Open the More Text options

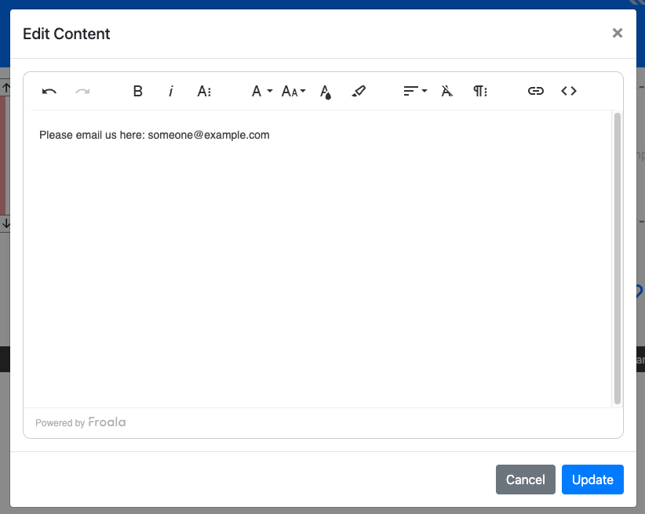[204, 91]
